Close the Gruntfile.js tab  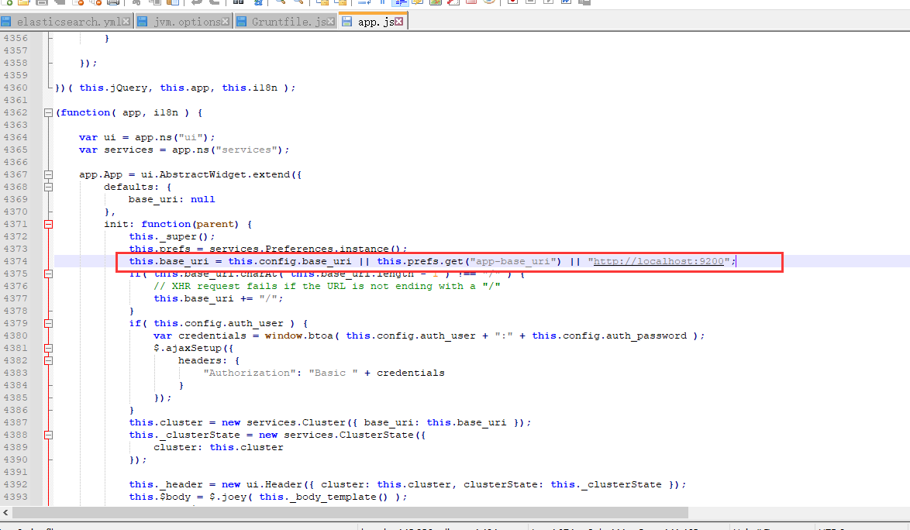(330, 22)
